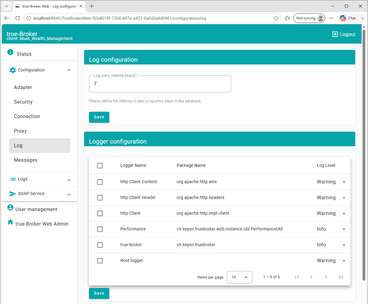
Task: Click the Configuration gear icon
Action: pyautogui.click(x=13, y=70)
